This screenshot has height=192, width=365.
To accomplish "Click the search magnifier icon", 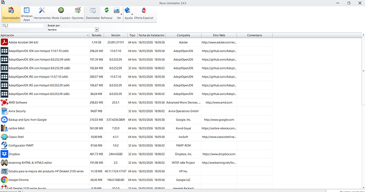I will click(4, 25).
